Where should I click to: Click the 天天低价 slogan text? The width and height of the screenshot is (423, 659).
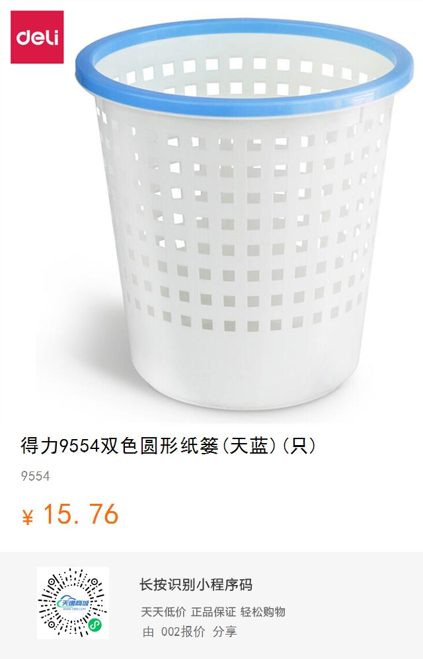[163, 611]
